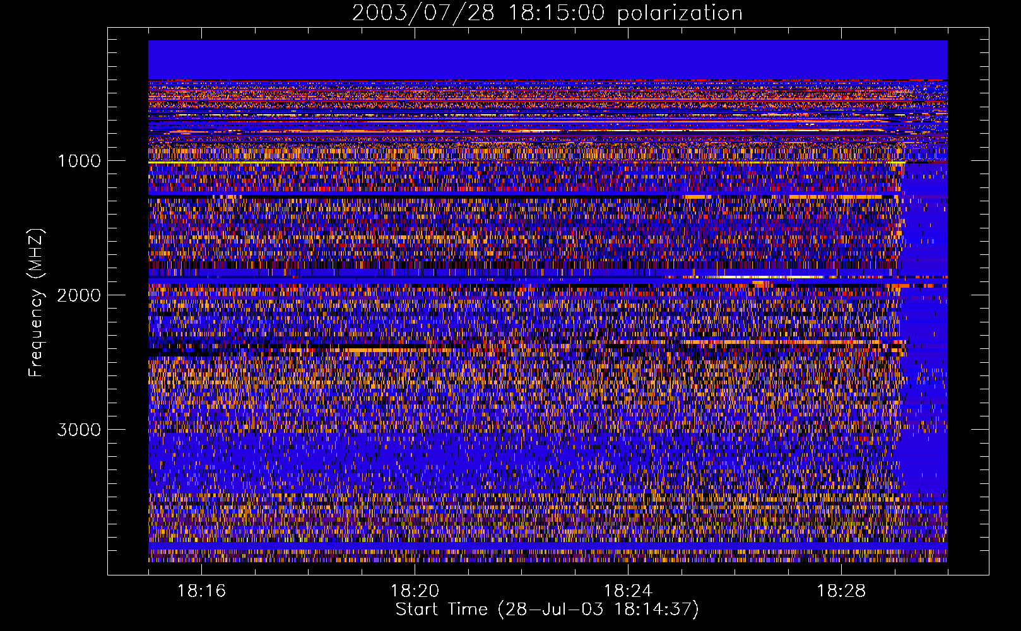Click the 18:24 time tick label
This screenshot has height=631, width=1021.
(628, 591)
